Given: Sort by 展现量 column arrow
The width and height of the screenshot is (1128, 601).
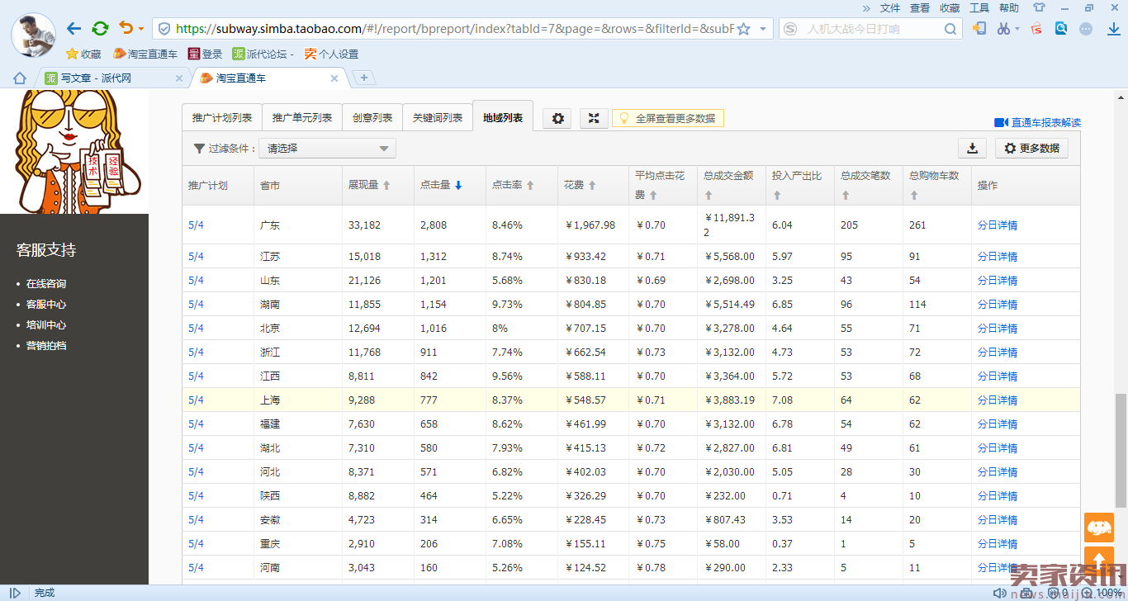Looking at the screenshot, I should coord(386,186).
